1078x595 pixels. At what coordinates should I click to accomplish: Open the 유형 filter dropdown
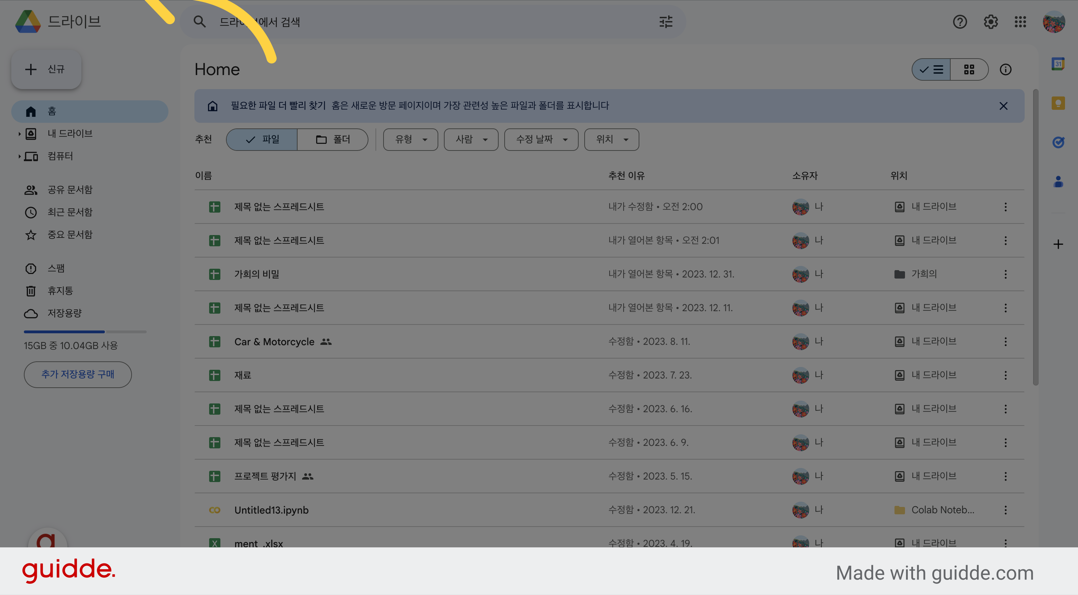411,139
